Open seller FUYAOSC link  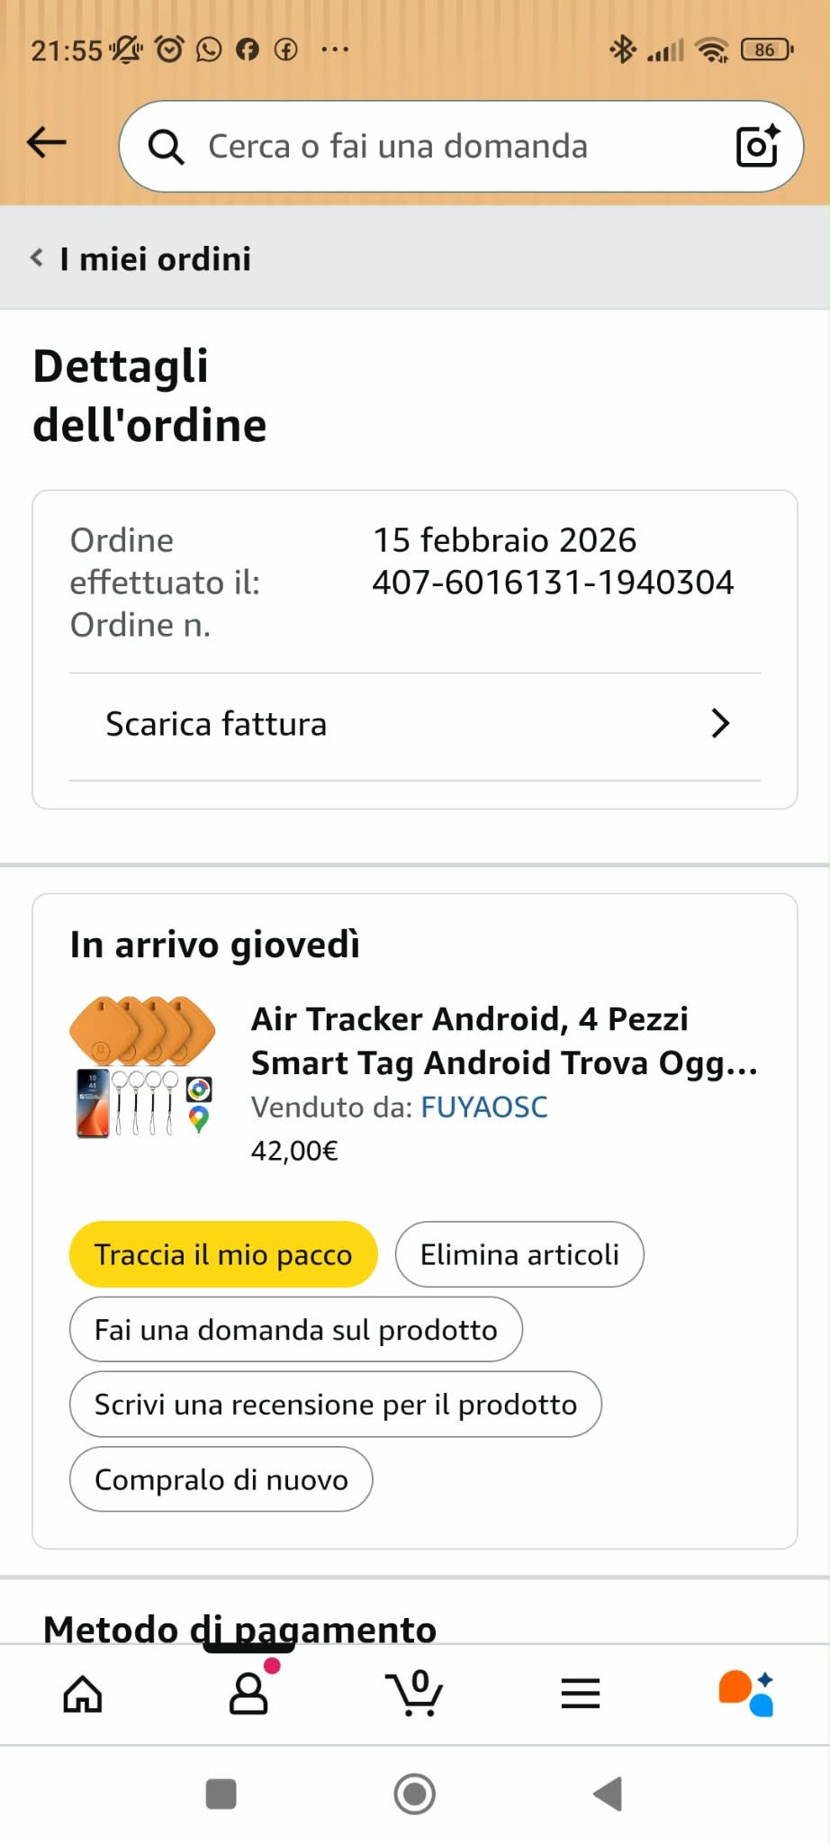(484, 1107)
